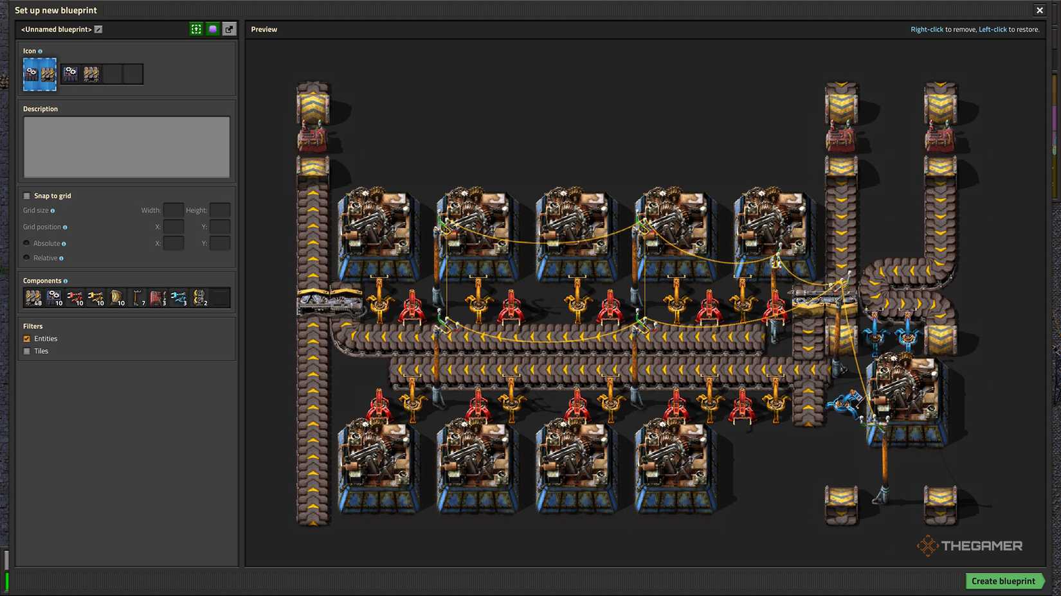The image size is (1061, 596).
Task: Click the Icon info tooltip marker
Action: pos(40,51)
